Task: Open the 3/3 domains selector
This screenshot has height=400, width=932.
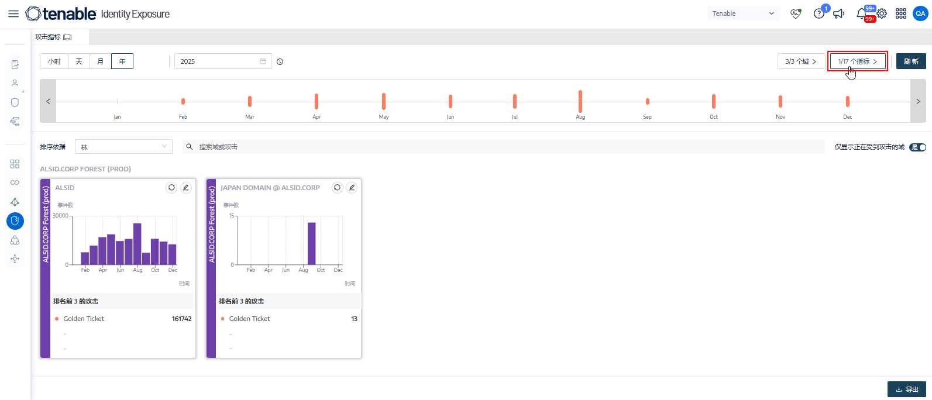Action: tap(800, 61)
